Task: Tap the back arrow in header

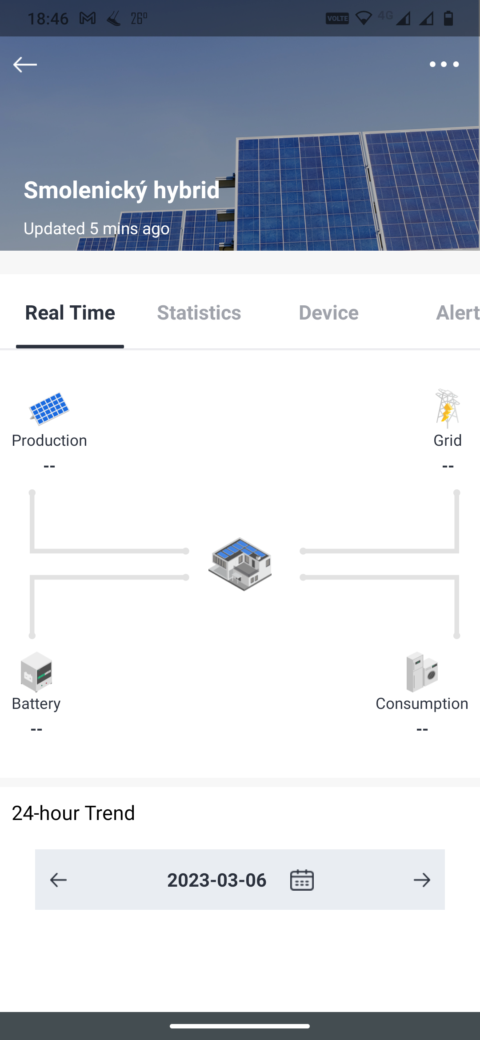Action: coord(25,65)
